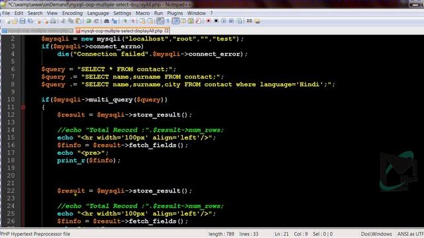
Task: Open the Macro menu
Action: tap(142, 13)
